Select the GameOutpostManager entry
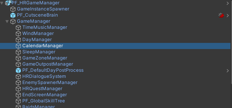 coord(48,64)
